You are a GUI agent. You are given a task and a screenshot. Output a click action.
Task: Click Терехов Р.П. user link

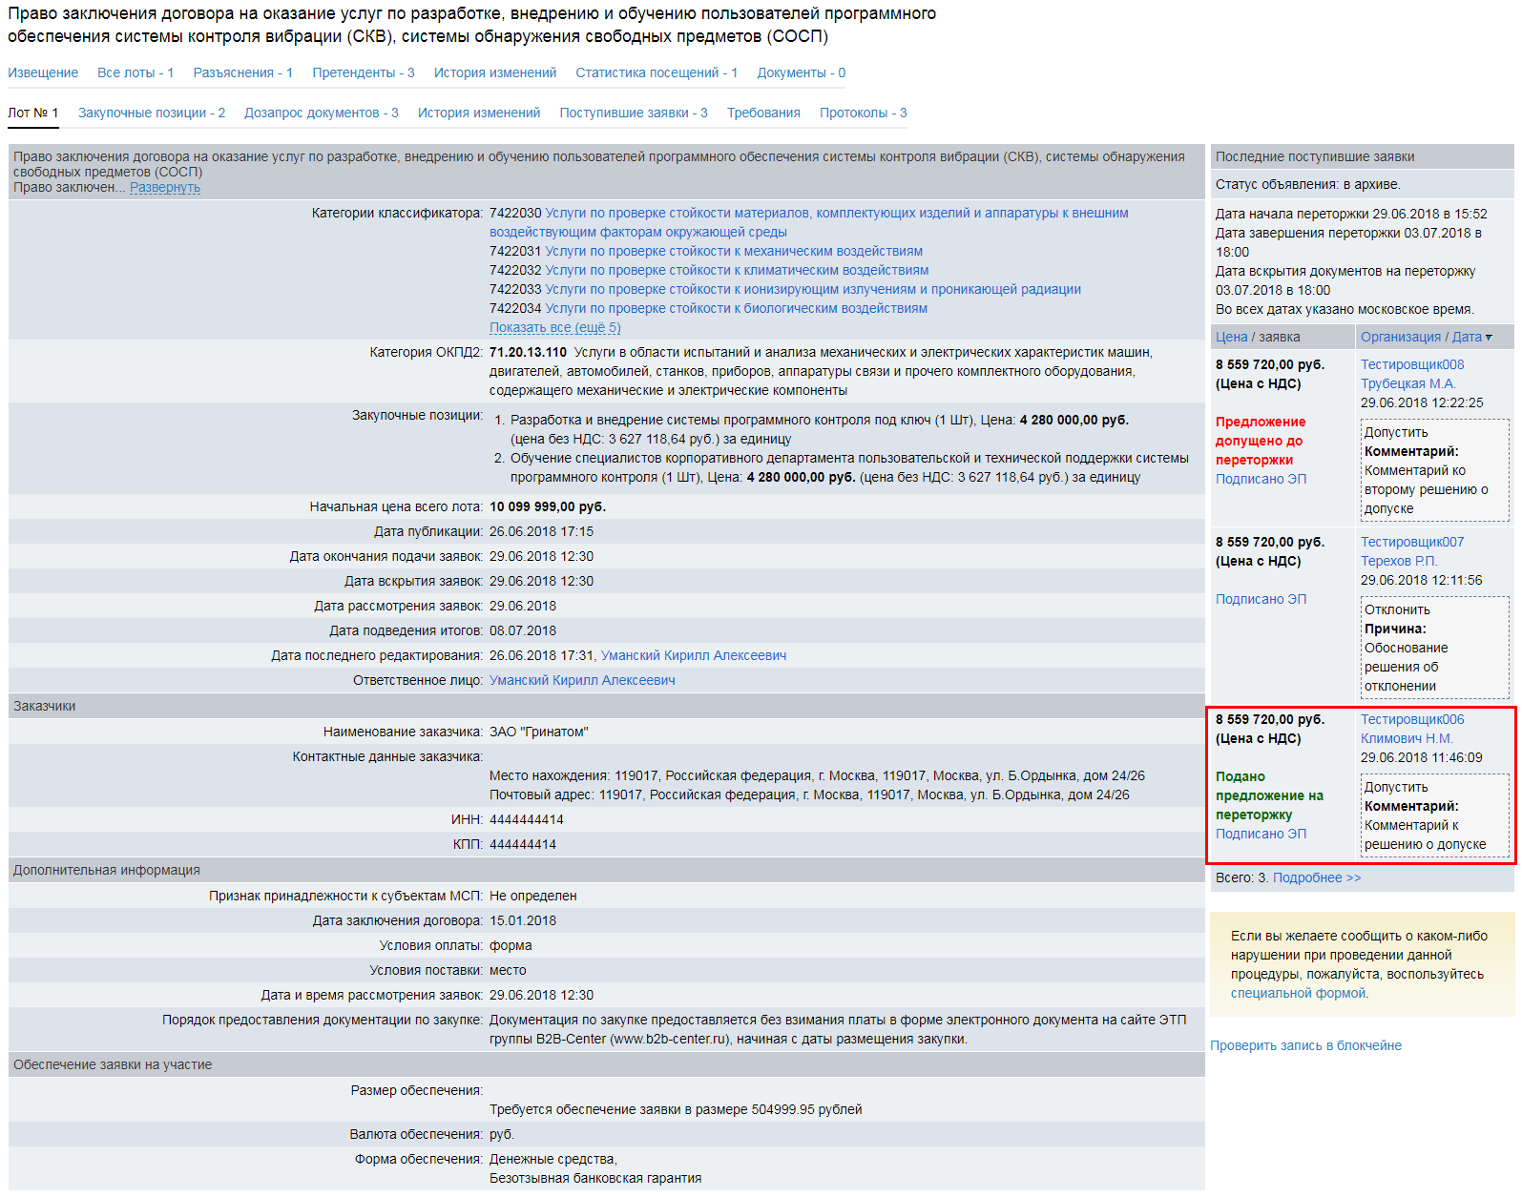pyautogui.click(x=1398, y=562)
